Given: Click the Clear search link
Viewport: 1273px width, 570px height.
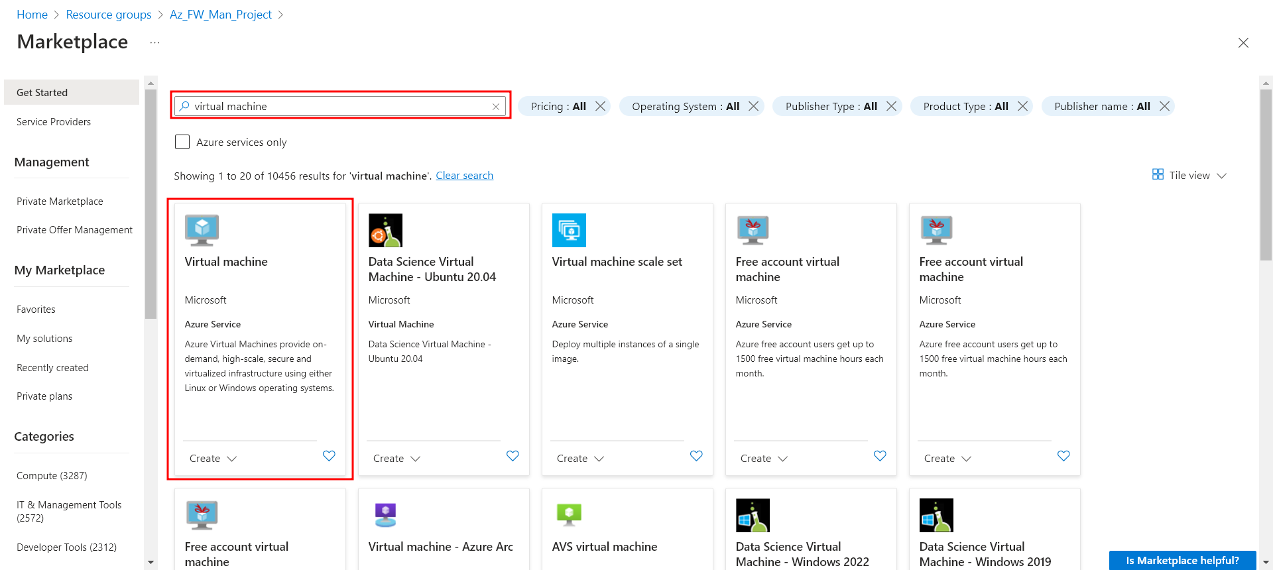Looking at the screenshot, I should pyautogui.click(x=464, y=176).
